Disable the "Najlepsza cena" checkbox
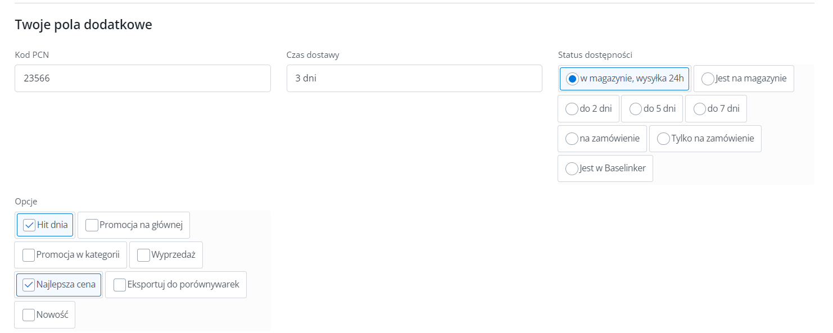 pos(29,285)
